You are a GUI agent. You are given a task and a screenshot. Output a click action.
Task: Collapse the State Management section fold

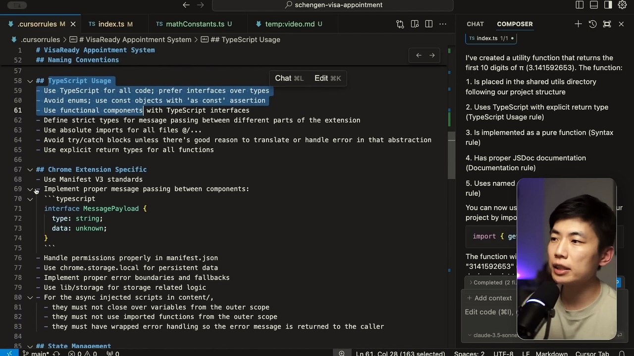[30, 347]
